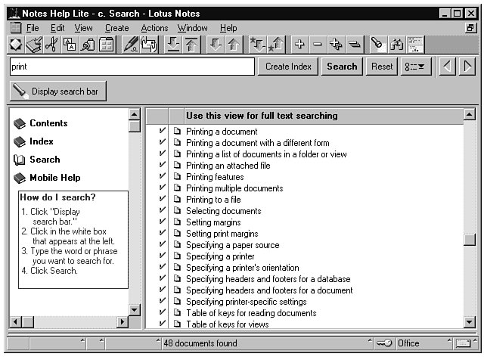Screen dimensions: 484x363
Task: Click the flashlight search icon in toolbar
Action: point(377,45)
